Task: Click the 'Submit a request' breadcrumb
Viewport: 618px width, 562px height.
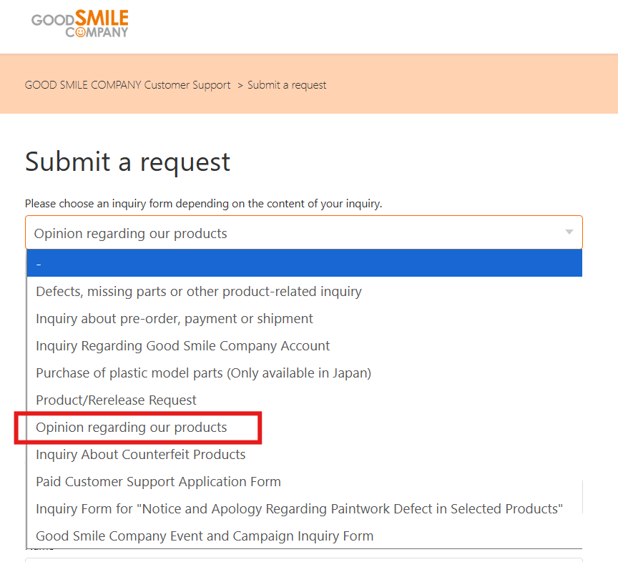Action: point(287,85)
